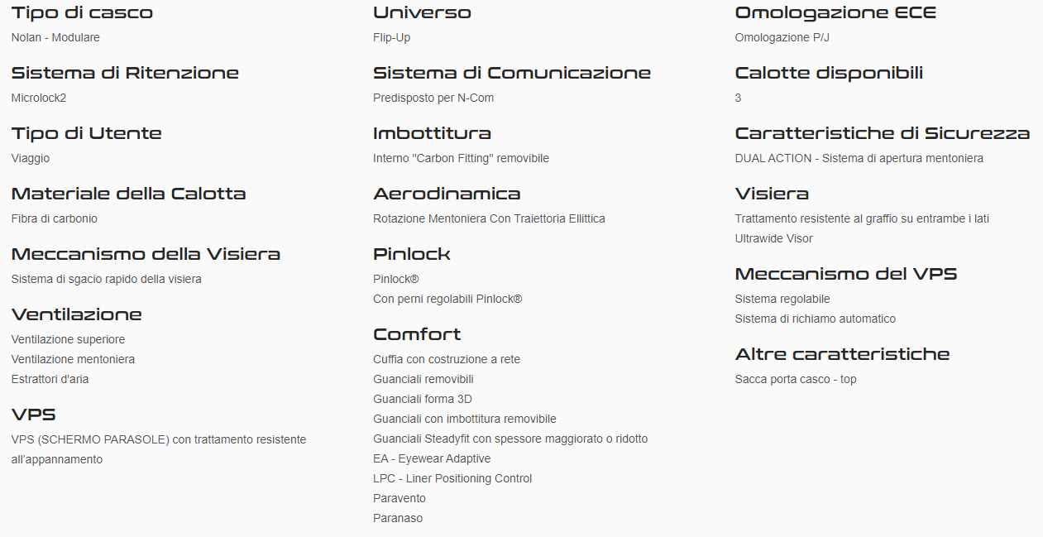Click the "Aerodinamica" heading
This screenshot has height=537, width=1043.
tap(447, 194)
